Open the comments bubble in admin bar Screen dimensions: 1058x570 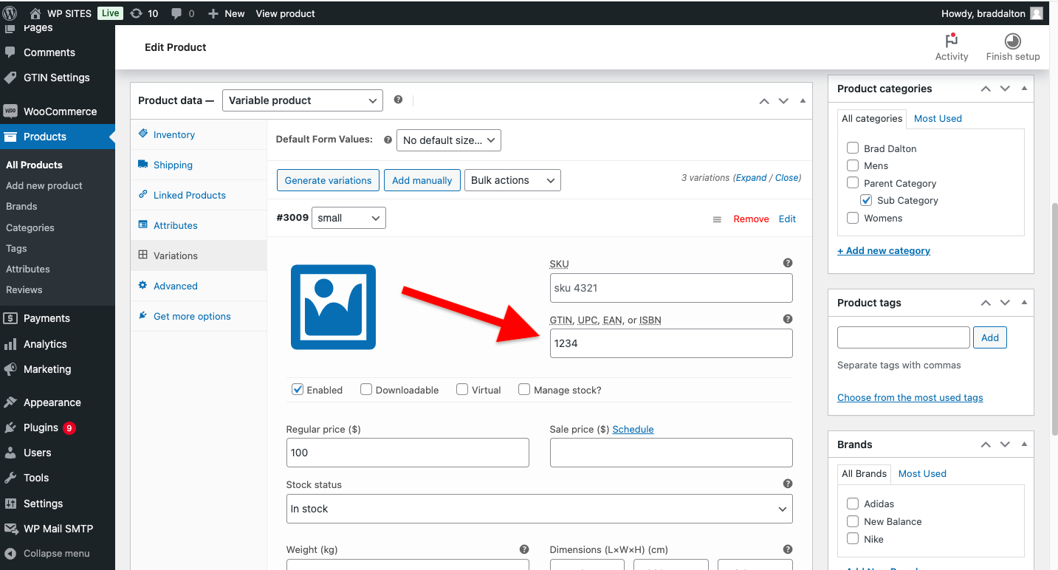pos(176,13)
